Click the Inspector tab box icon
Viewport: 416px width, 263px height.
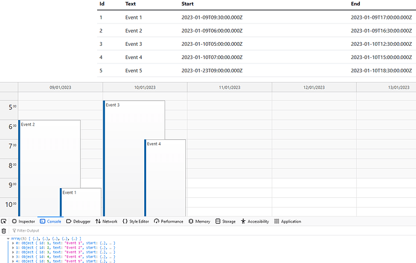tap(14, 221)
